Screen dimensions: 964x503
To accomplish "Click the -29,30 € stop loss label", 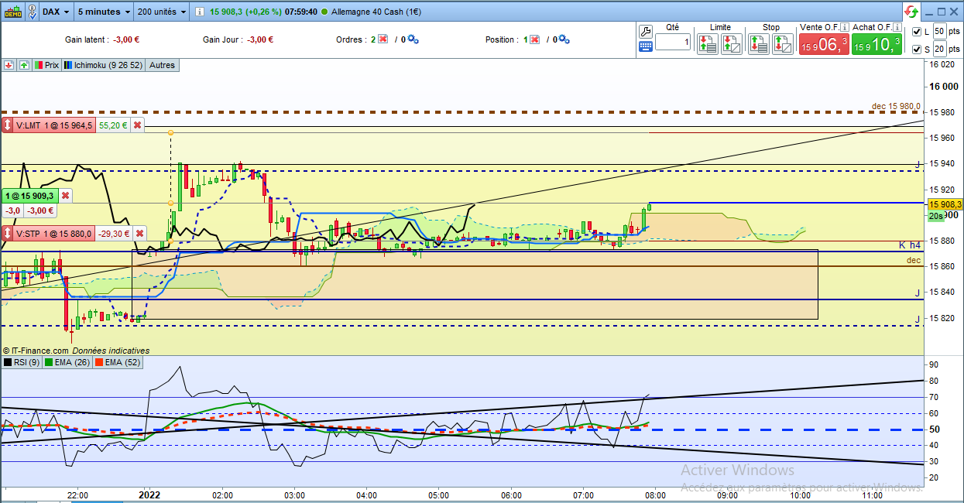I will coord(114,233).
